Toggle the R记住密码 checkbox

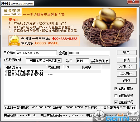116,89
